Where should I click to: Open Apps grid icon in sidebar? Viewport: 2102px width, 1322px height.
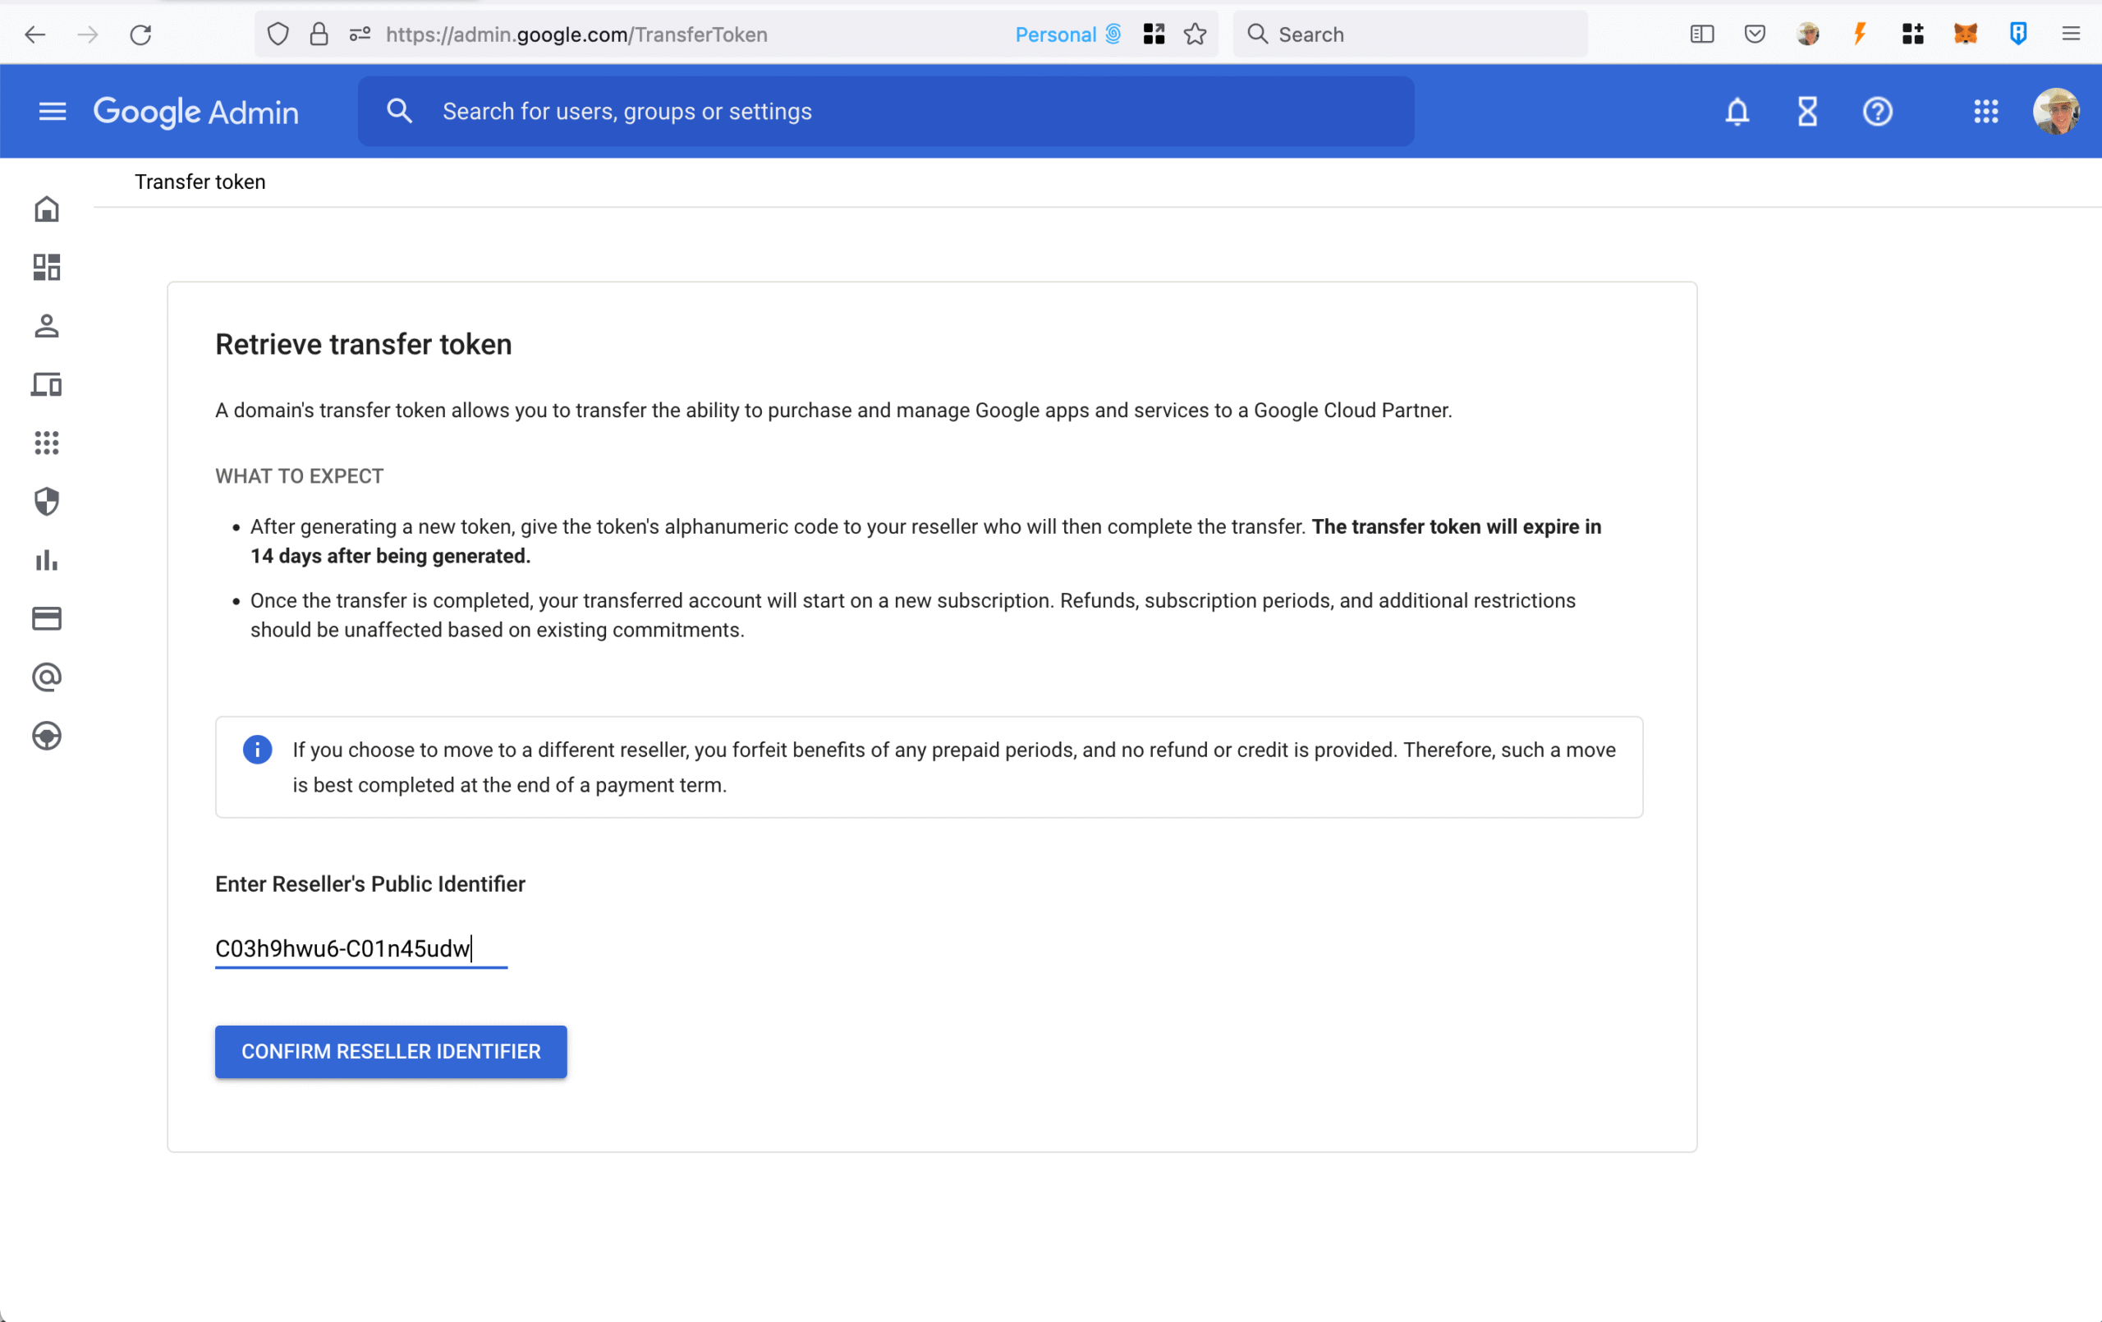(47, 443)
